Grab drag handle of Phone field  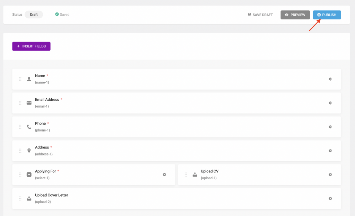[20, 127]
